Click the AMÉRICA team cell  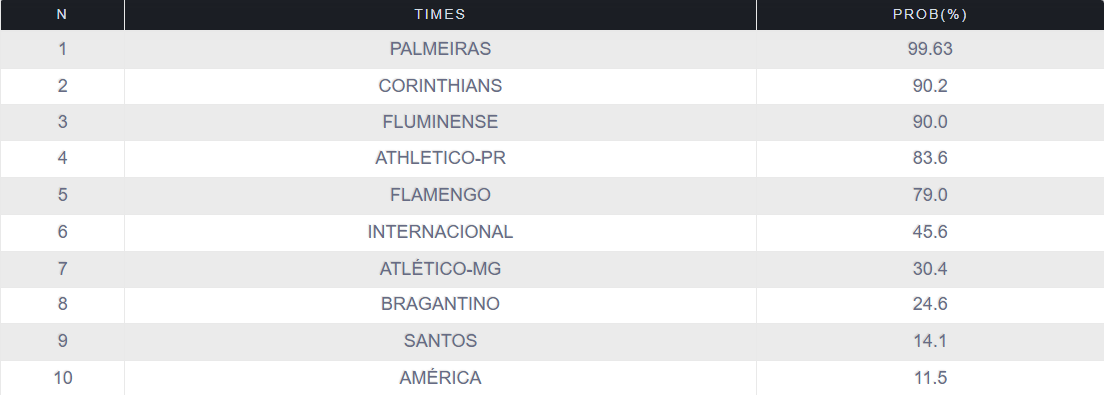pos(440,378)
